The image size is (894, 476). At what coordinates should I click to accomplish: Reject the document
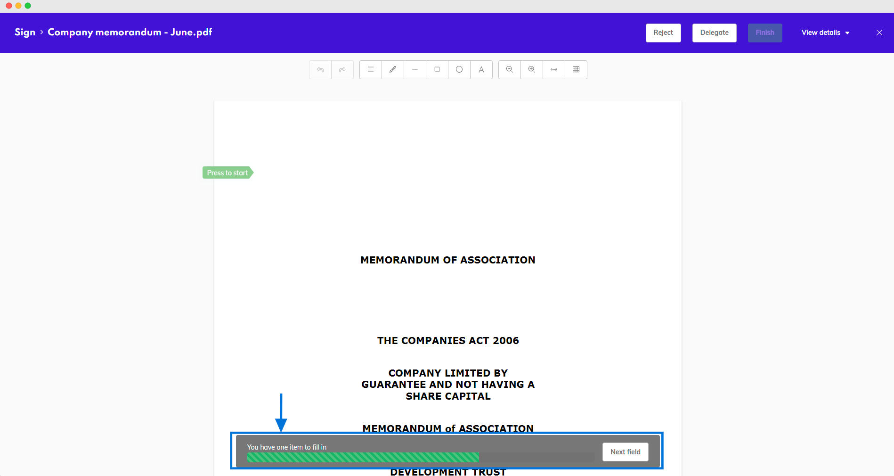(x=663, y=33)
